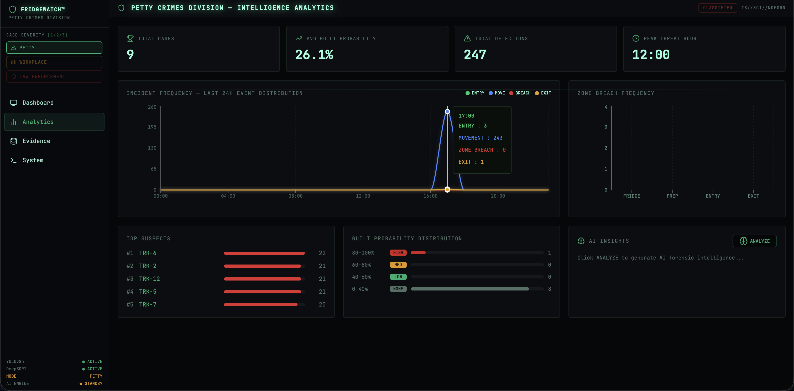Click the trophy icon in Total Cases card

130,38
